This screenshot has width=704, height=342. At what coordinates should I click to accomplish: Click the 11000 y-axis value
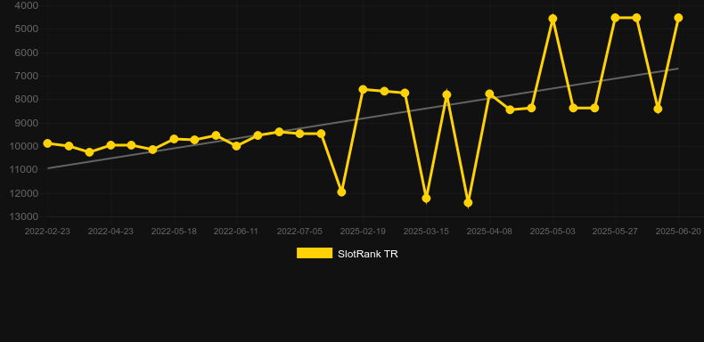tap(25, 169)
